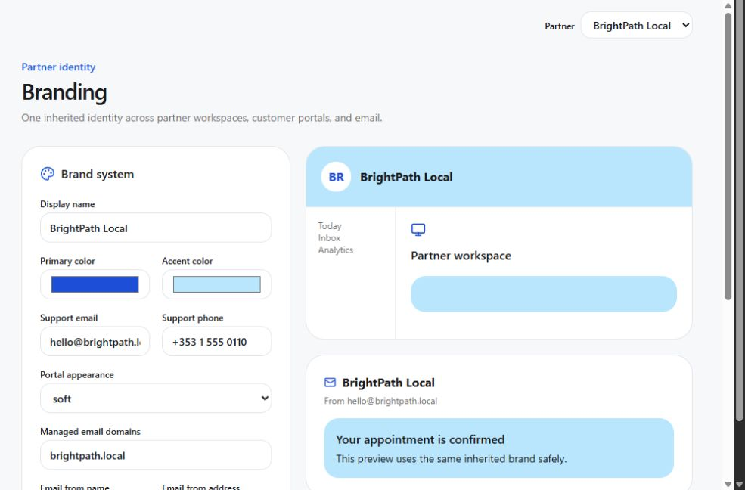The width and height of the screenshot is (745, 490).
Task: Open the Primary color swatch picker
Action: [x=95, y=284]
